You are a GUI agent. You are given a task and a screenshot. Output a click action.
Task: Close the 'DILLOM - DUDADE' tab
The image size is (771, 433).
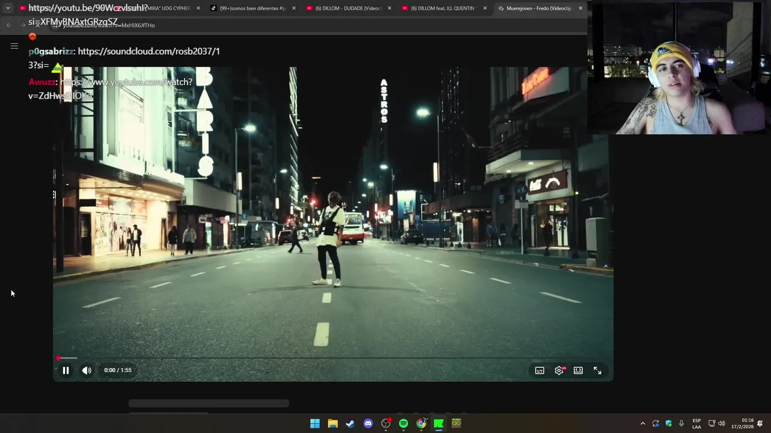[x=390, y=8]
